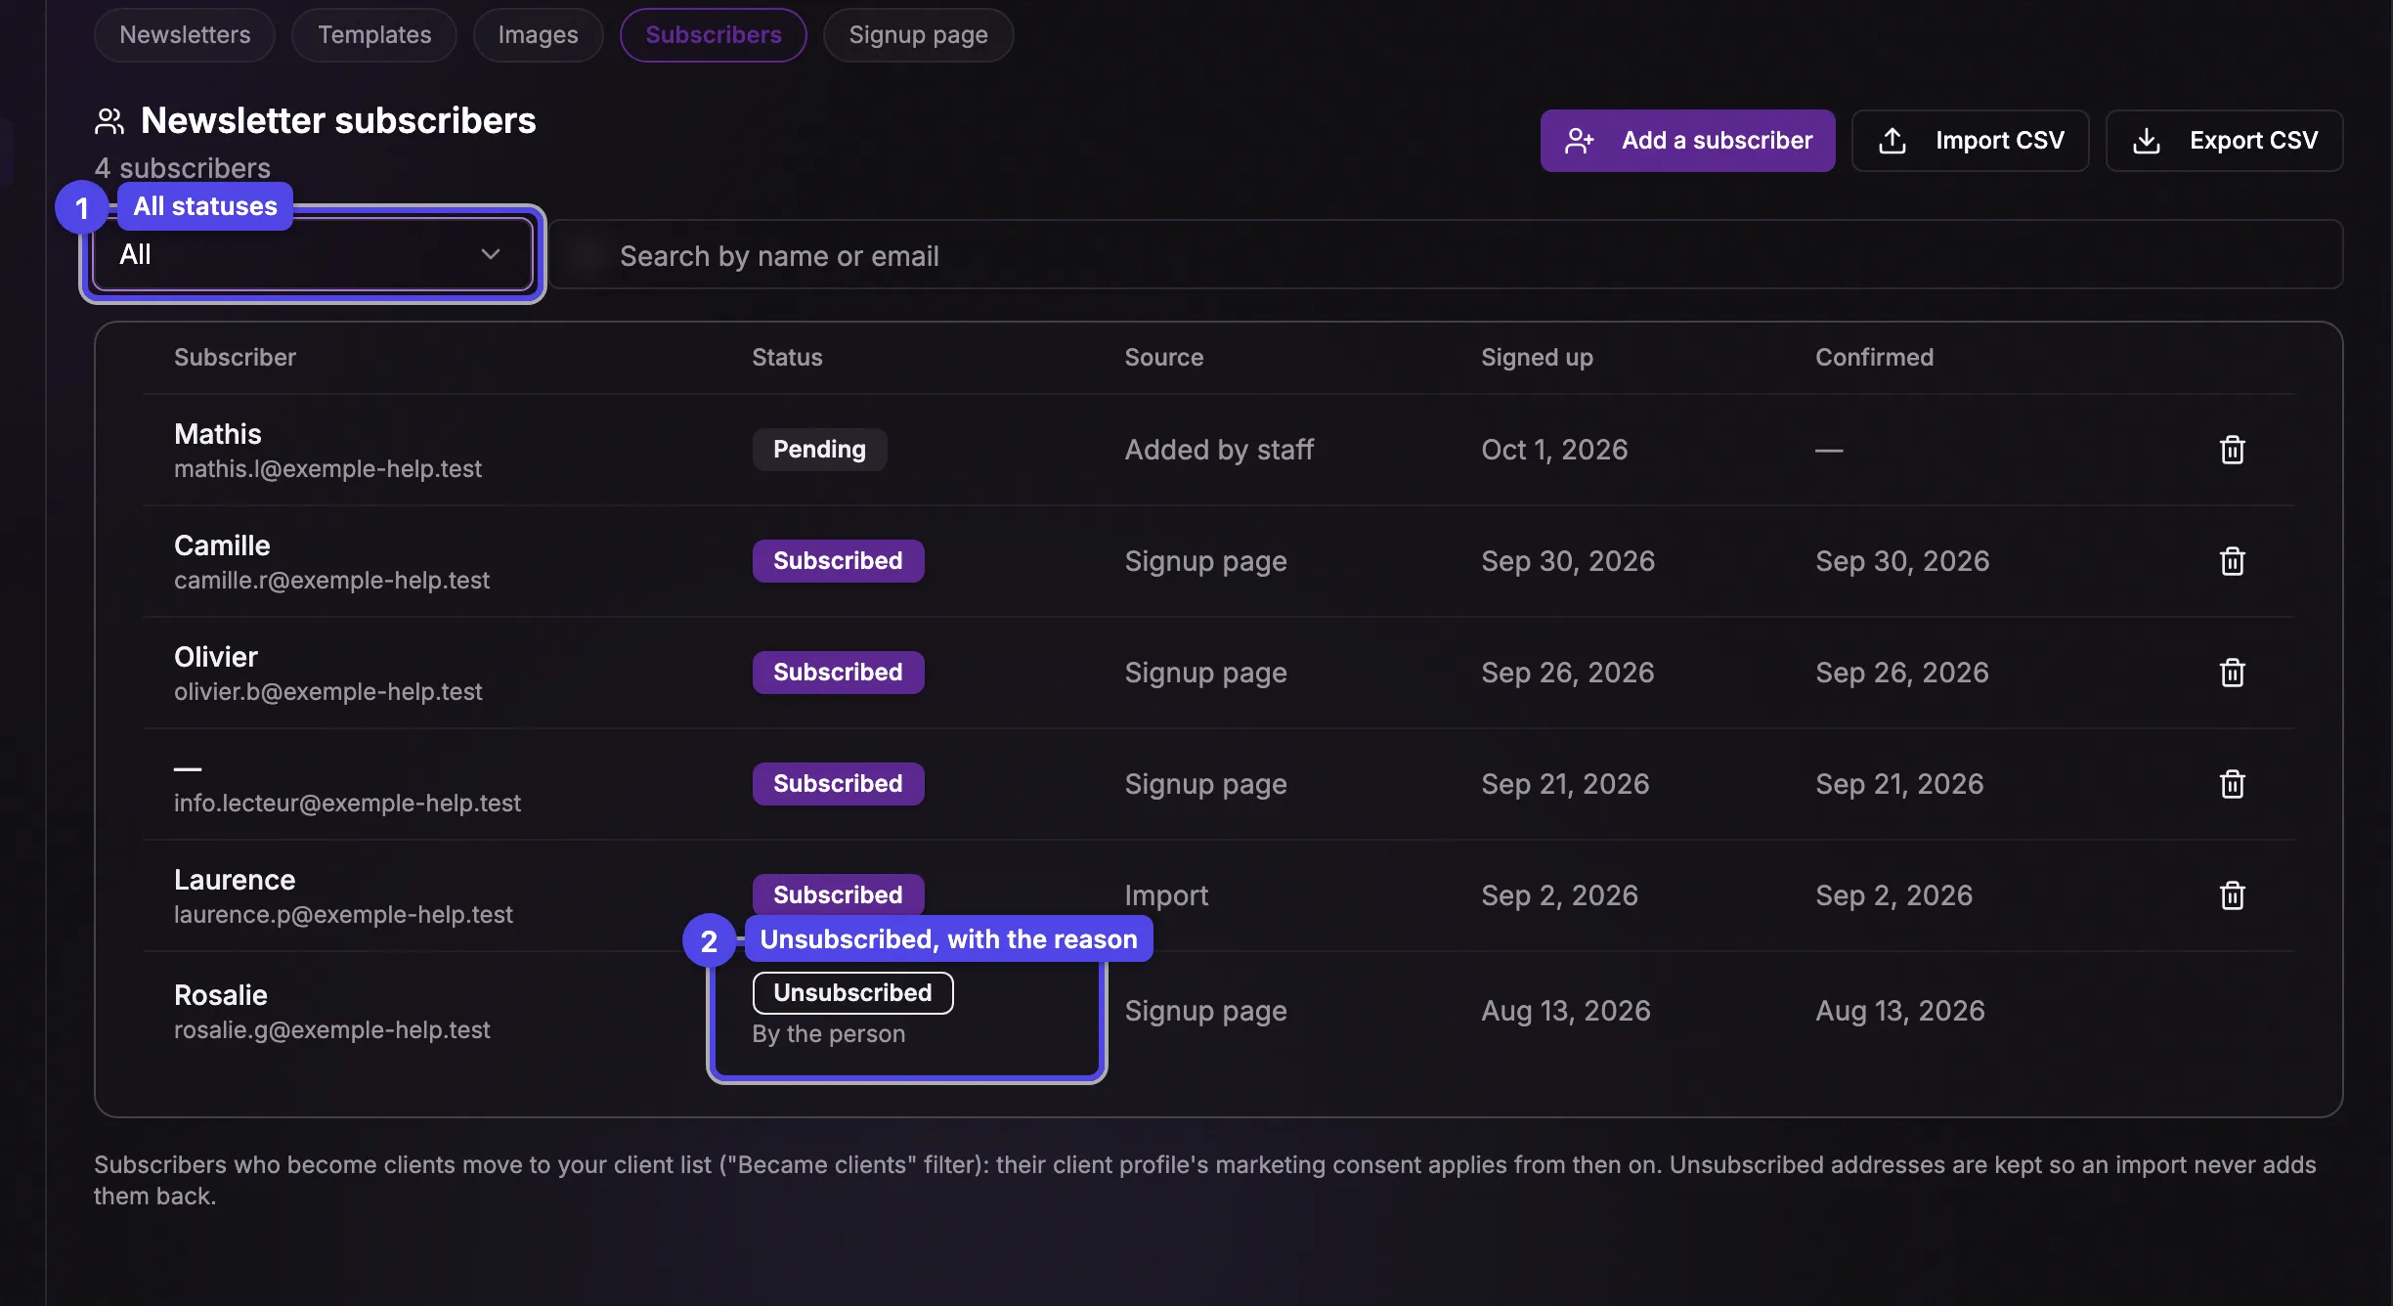Image resolution: width=2393 pixels, height=1306 pixels.
Task: Click the Status column header
Action: (x=787, y=358)
